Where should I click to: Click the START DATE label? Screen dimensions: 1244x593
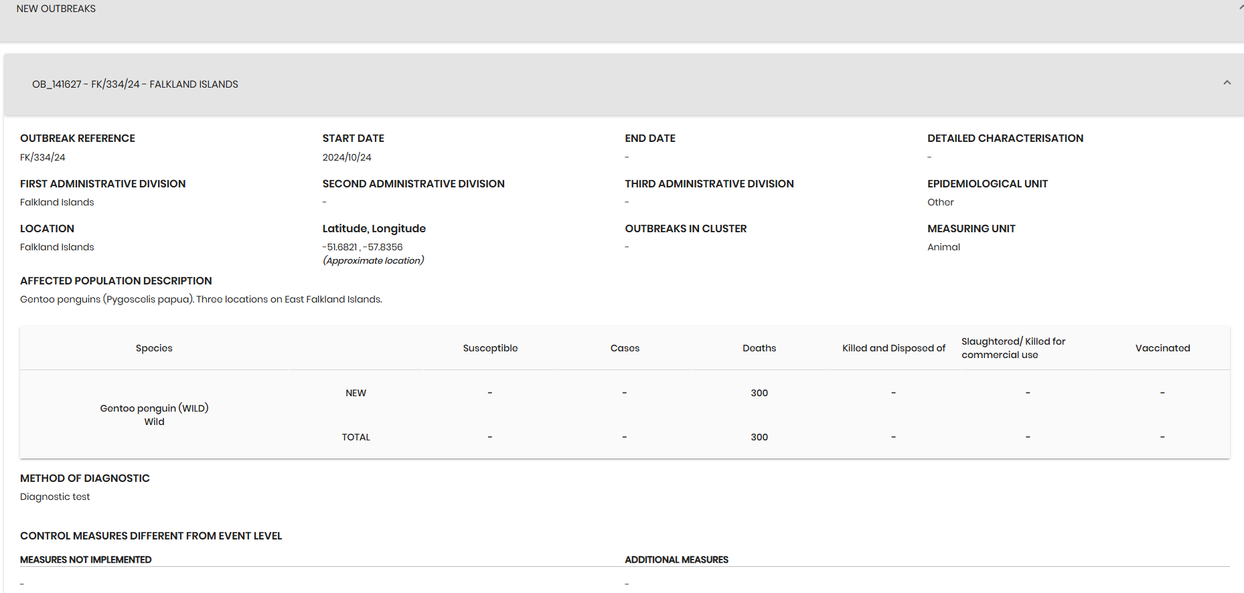tap(354, 139)
